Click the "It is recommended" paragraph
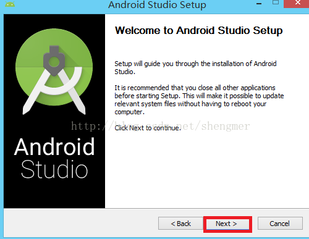309x239 pixels. 199,99
